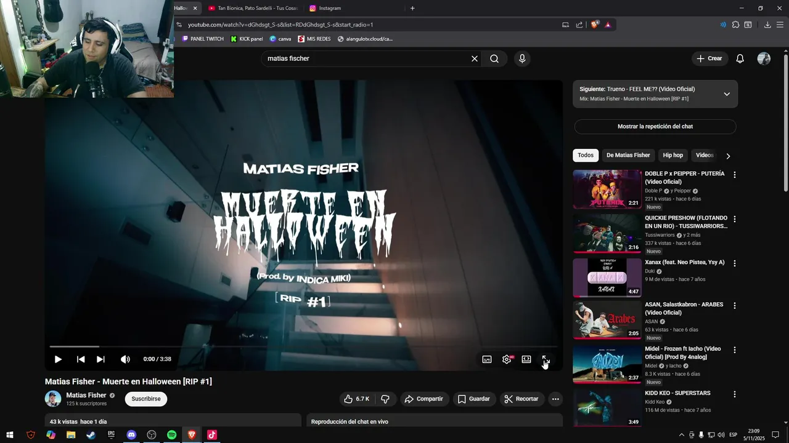Image resolution: width=789 pixels, height=443 pixels.
Task: Open Discord from the taskbar
Action: point(131,435)
